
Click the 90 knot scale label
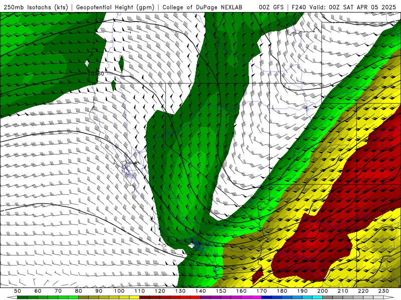99,291
